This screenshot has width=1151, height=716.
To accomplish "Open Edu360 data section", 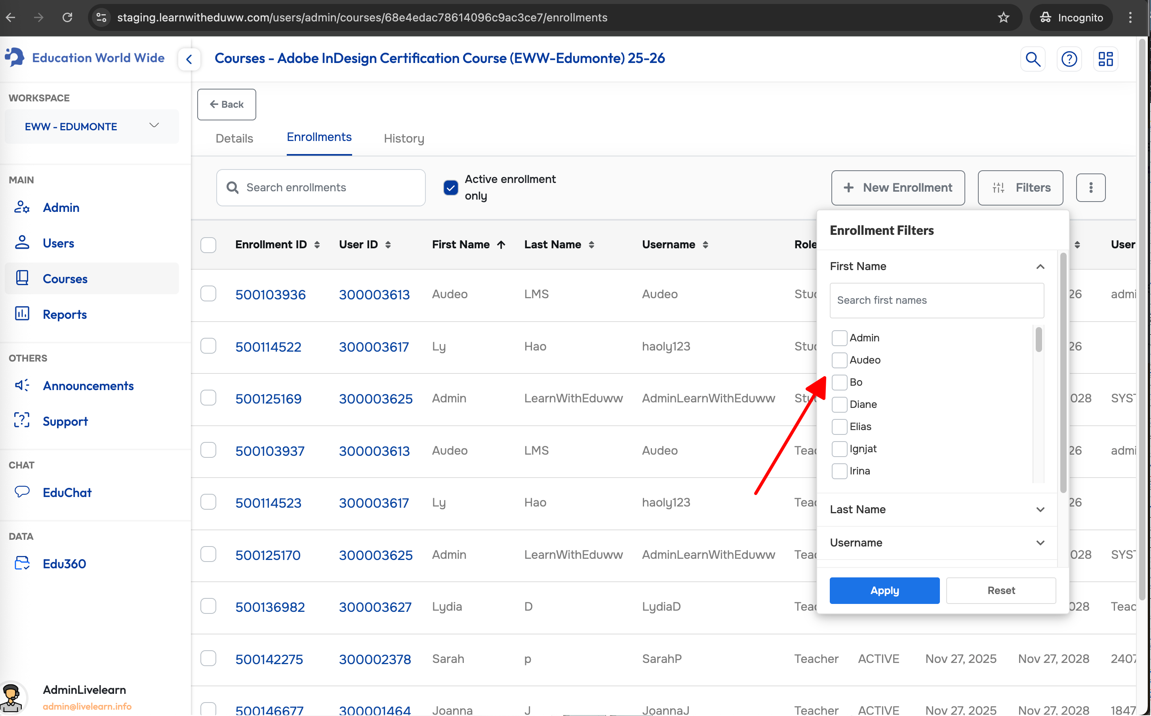I will 64,564.
